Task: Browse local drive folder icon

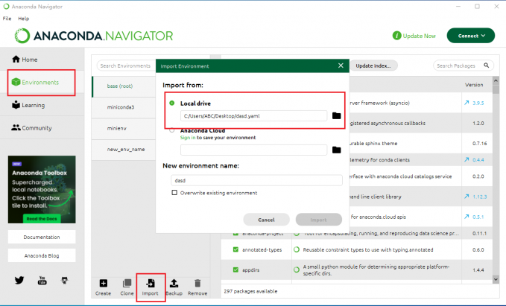Action: 337,115
